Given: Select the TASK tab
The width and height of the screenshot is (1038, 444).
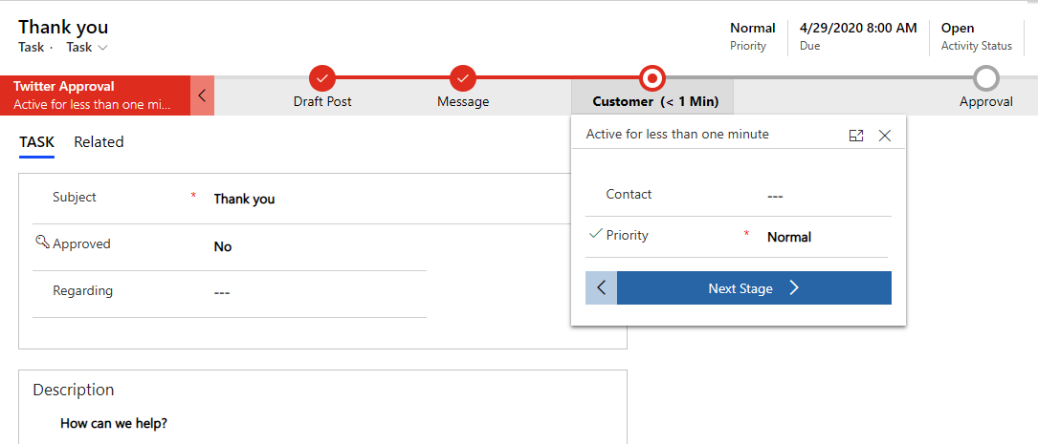Looking at the screenshot, I should 36,142.
